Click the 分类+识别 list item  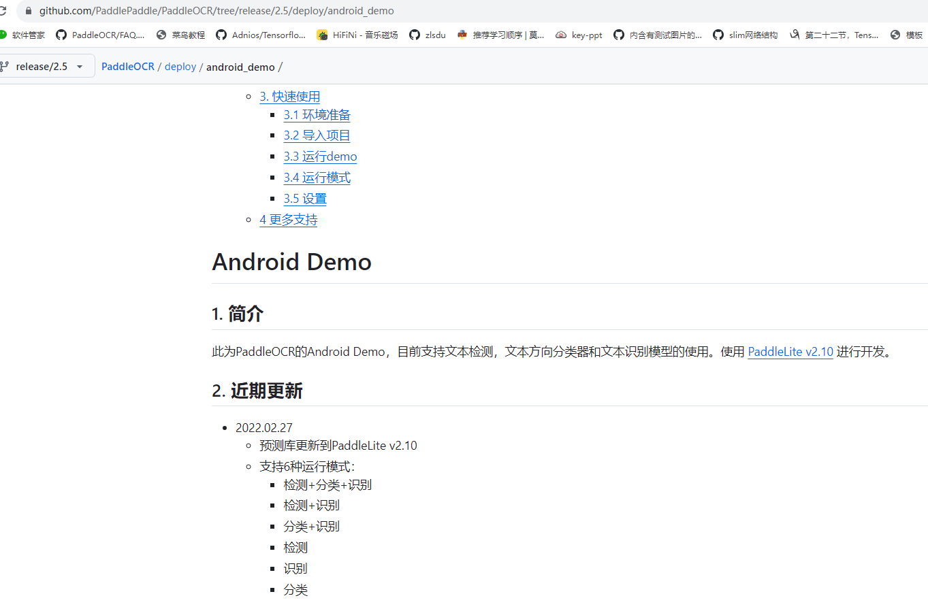311,527
